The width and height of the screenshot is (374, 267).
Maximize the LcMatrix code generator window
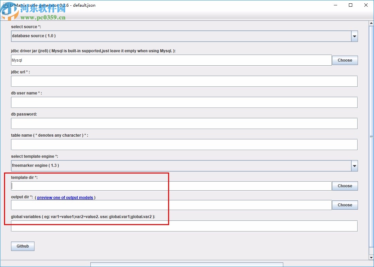coord(350,5)
